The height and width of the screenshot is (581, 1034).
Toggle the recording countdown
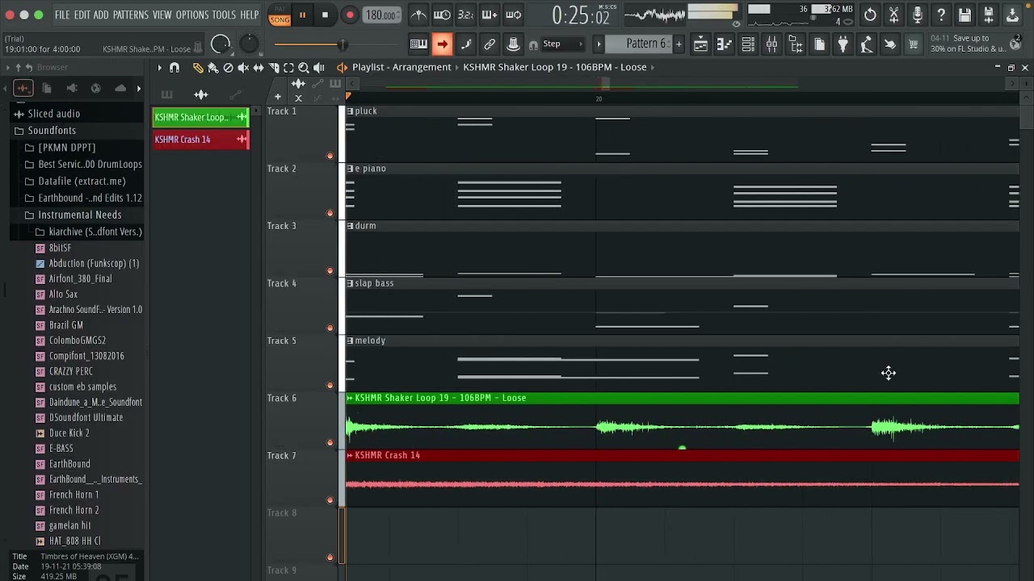[x=465, y=15]
